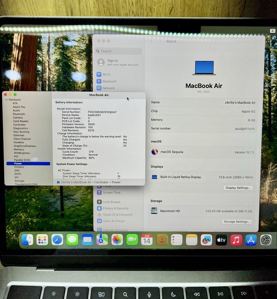Click the Name row in About pane

(203, 103)
